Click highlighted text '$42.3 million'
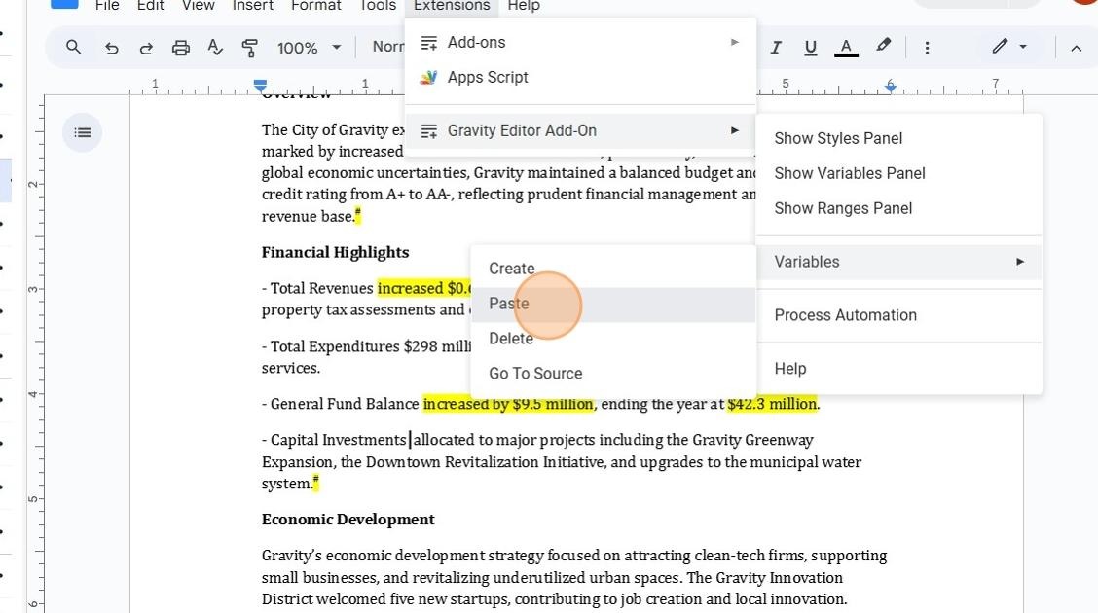1098x613 pixels. 772,404
